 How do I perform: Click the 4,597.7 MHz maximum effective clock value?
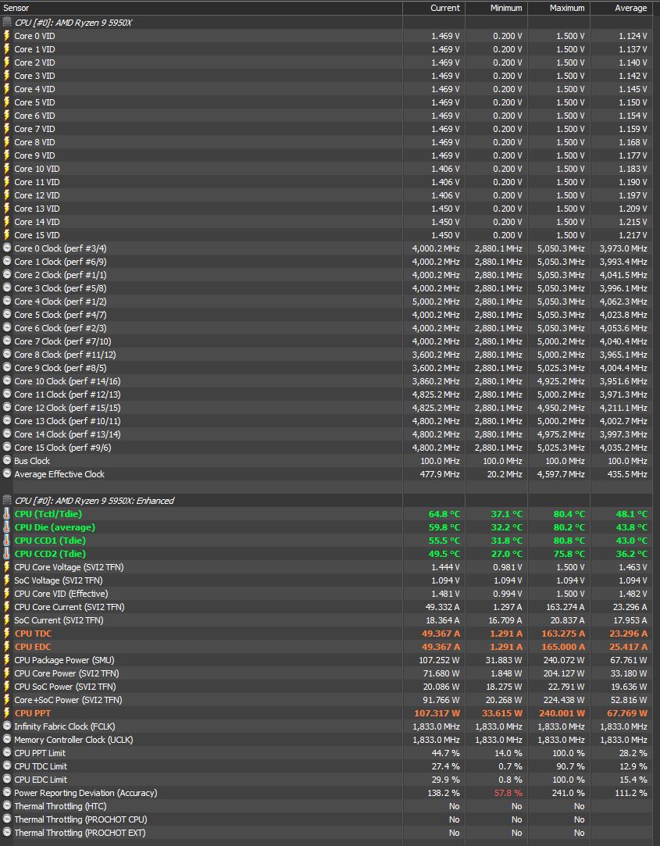click(561, 473)
